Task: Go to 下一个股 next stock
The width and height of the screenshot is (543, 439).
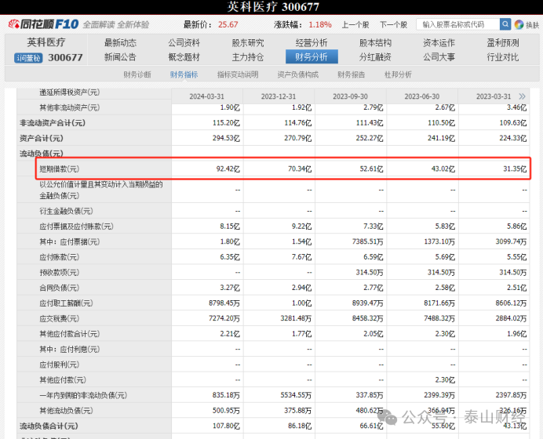Action: pyautogui.click(x=393, y=25)
